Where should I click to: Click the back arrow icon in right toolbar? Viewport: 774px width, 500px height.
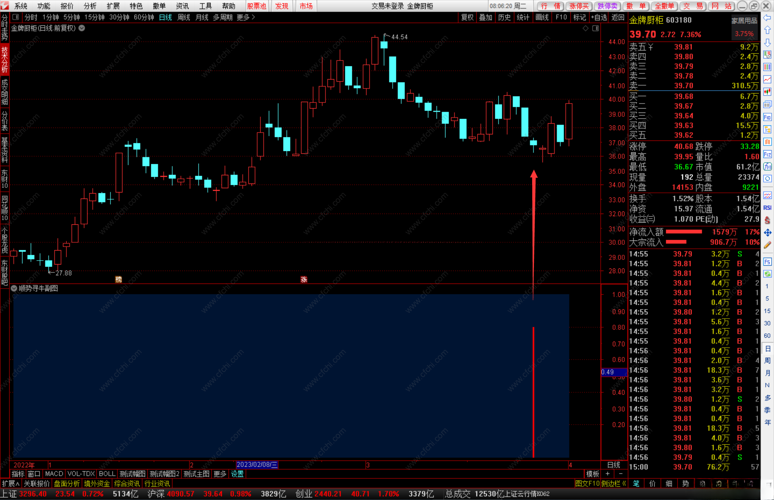pyautogui.click(x=767, y=18)
